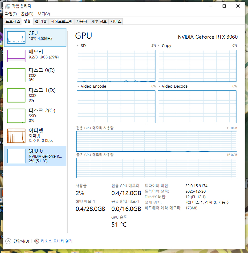Click the 2% (51 °C) sidebar text
Image resolution: width=248 pixels, height=253 pixels.
(x=38, y=161)
